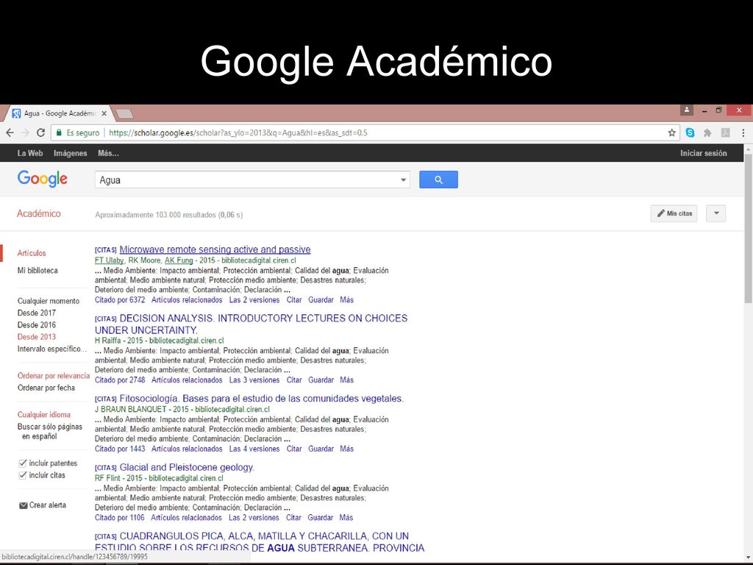This screenshot has width=753, height=565.
Task: Open Glacial and Pleistocene geology title
Action: click(187, 467)
